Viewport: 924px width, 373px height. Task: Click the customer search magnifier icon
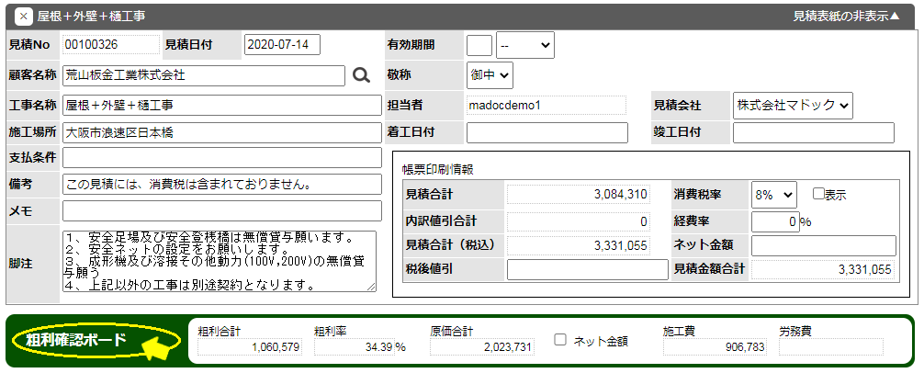pos(361,75)
